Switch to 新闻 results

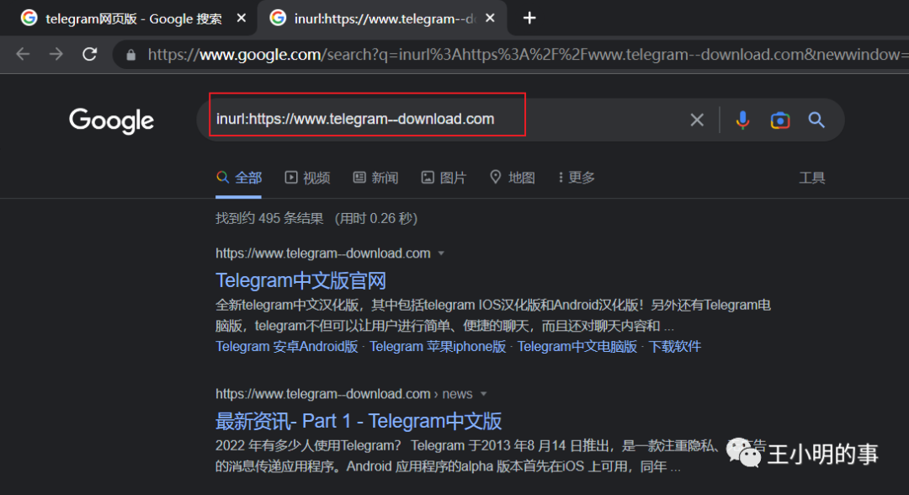coord(375,178)
